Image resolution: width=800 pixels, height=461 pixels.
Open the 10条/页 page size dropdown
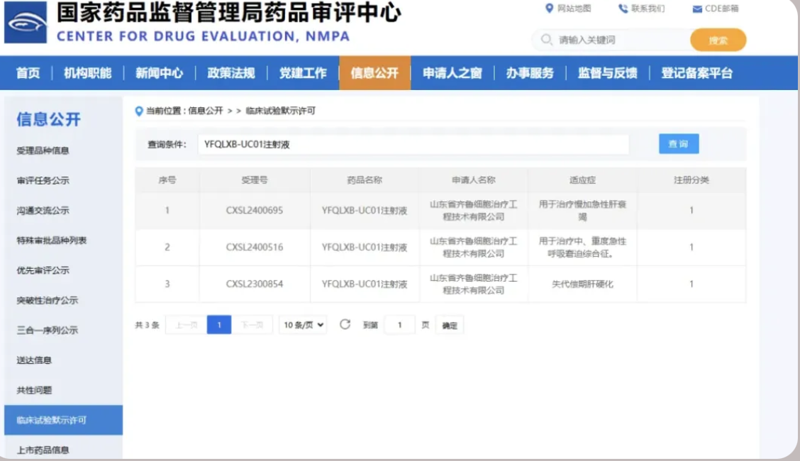303,325
